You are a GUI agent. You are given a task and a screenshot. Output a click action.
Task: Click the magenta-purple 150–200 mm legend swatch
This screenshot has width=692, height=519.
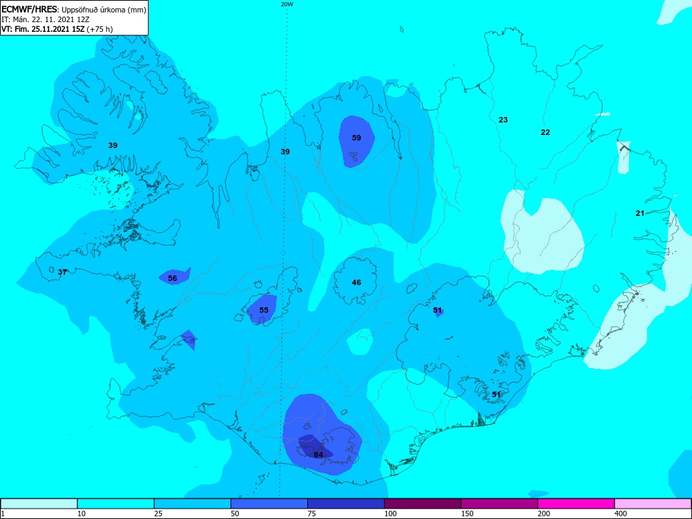pyautogui.click(x=500, y=504)
